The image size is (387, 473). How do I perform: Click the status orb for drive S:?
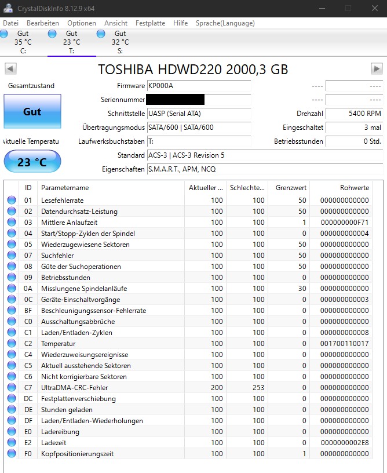(101, 34)
